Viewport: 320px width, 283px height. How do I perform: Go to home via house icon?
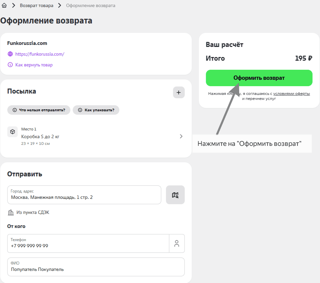[4, 5]
